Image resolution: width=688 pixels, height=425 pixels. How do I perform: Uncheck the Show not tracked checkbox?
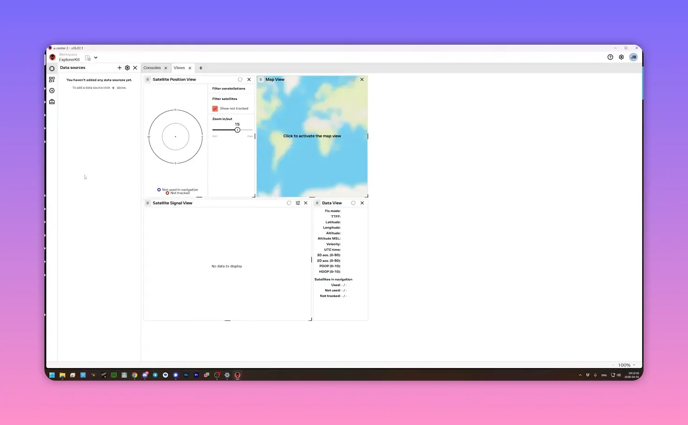(x=215, y=108)
